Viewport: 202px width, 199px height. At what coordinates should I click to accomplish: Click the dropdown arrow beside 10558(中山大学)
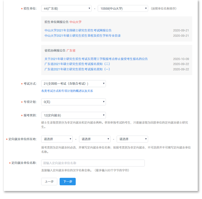146,8
